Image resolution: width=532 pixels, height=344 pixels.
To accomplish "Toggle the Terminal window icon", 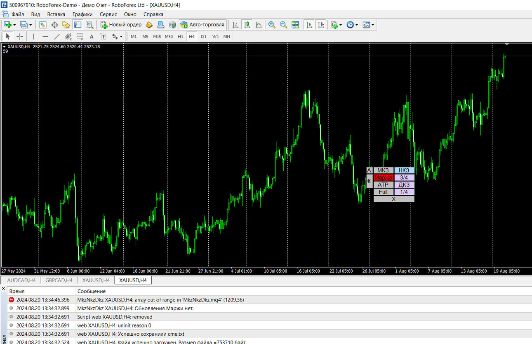I will tap(78, 25).
